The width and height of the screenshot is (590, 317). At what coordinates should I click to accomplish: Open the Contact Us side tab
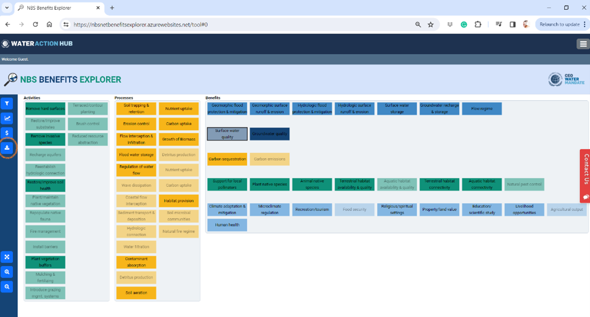tap(586, 176)
